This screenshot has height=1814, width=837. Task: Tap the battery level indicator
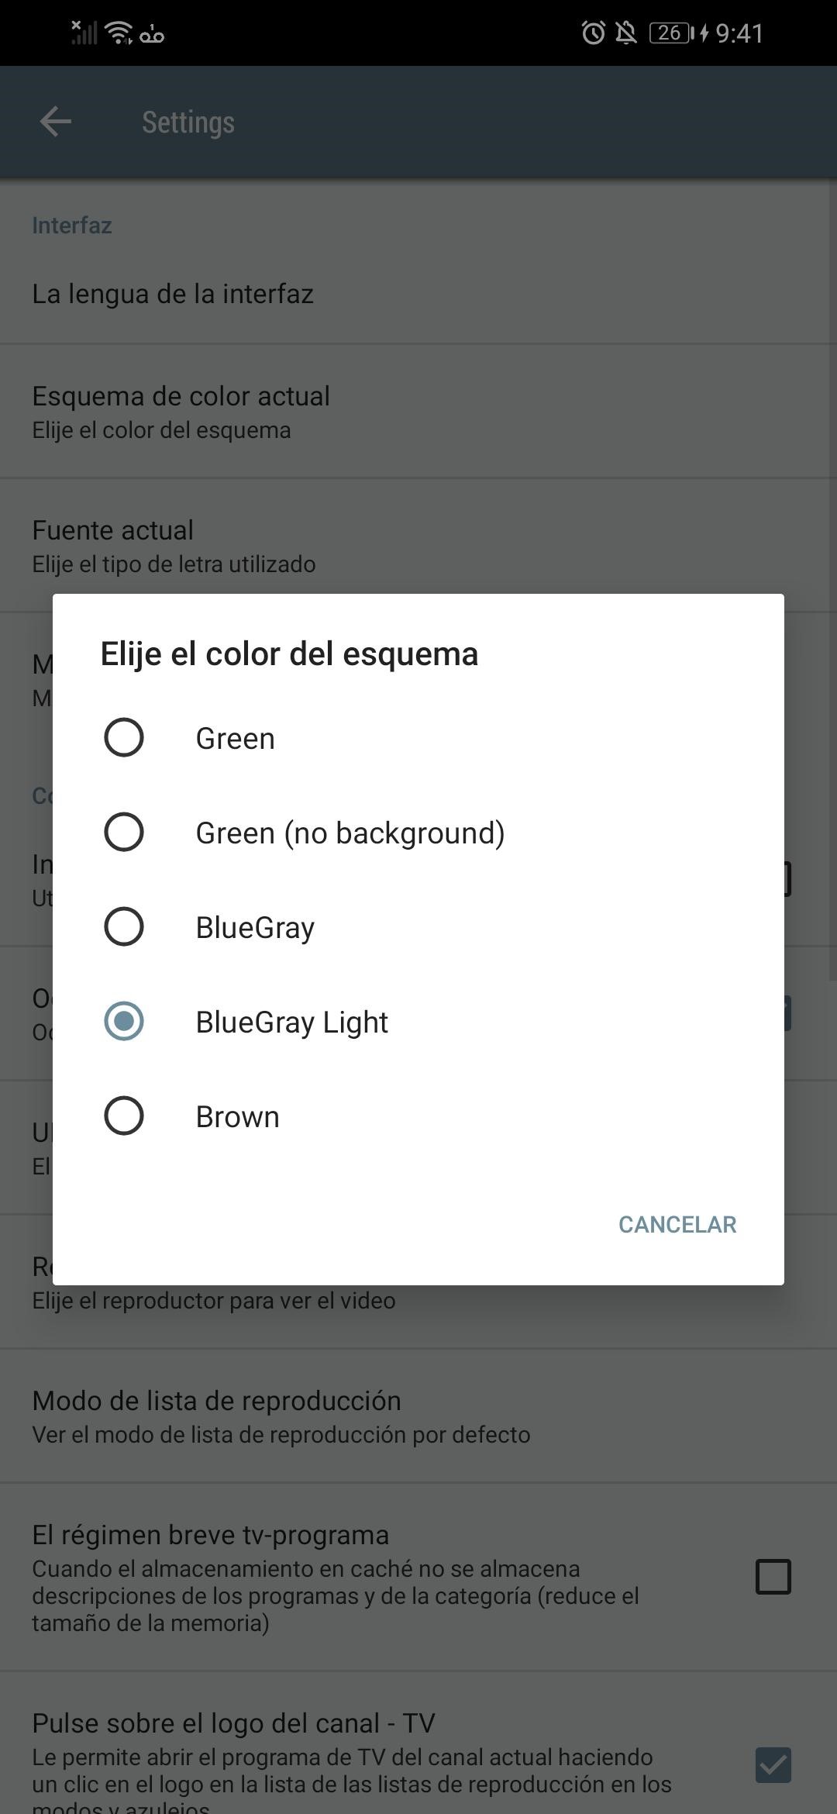(x=671, y=33)
